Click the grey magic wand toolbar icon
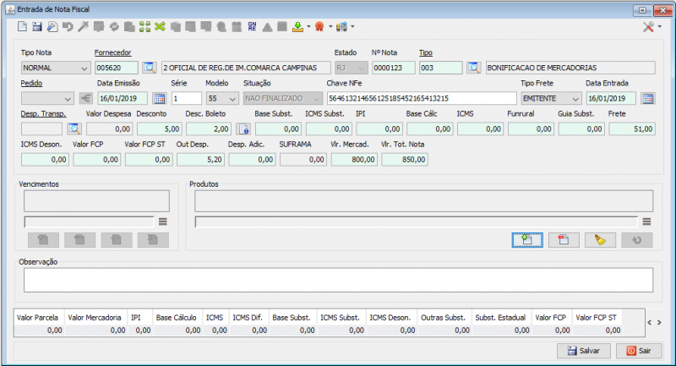 pos(83,27)
